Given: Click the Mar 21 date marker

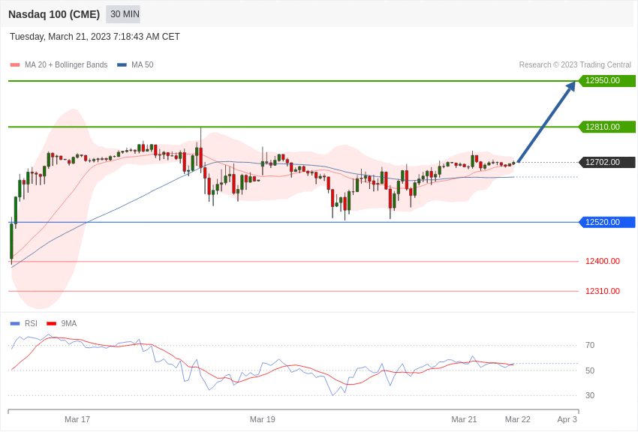Looking at the screenshot, I should [464, 419].
